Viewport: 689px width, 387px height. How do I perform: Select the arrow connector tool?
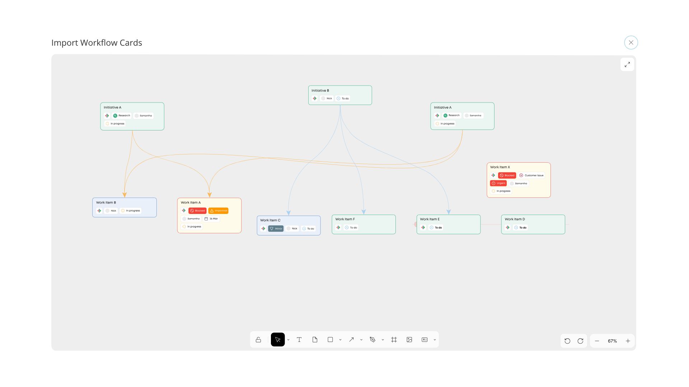point(351,340)
